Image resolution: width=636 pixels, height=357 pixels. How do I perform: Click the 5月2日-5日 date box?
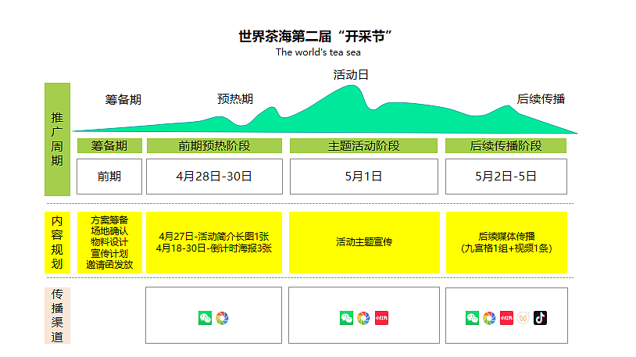coord(506,177)
